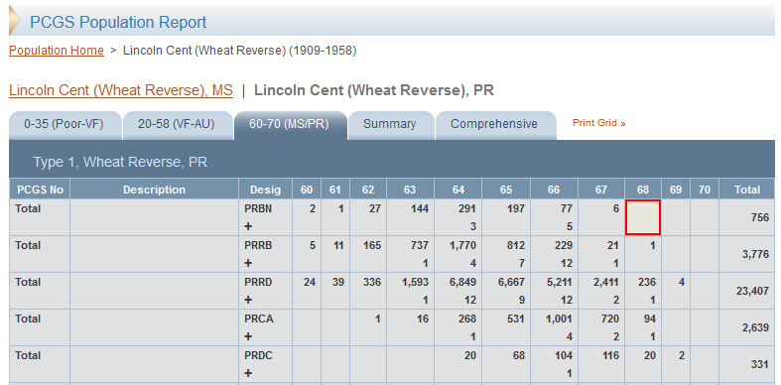
Task: Click the value 165 in the PRRB row
Action: 372,245
